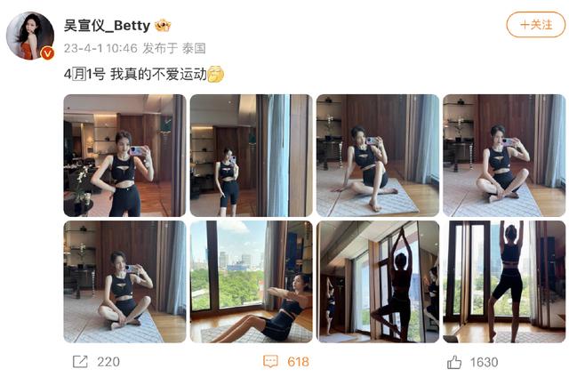Open comments via speech bubble icon
Screen dimensions: 569x377
pos(270,361)
